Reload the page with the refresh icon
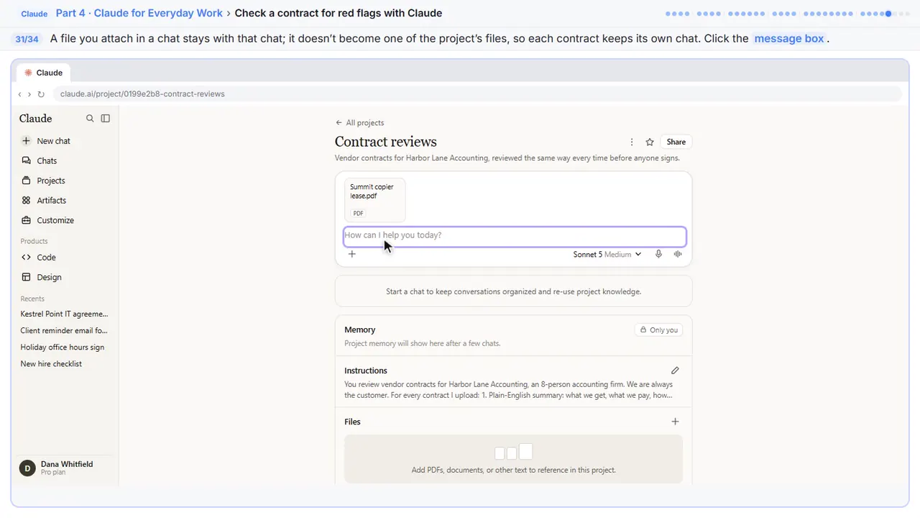 41,94
